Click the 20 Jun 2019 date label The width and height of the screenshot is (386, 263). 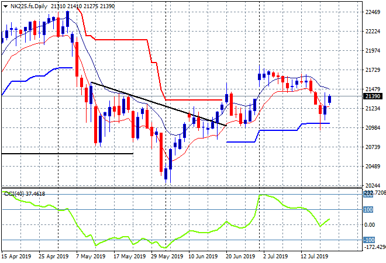click(240, 257)
